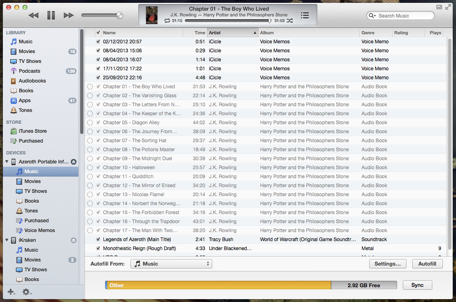Click the add playlist plus icon
Screen dimensions: 456x302
click(x=11, y=292)
